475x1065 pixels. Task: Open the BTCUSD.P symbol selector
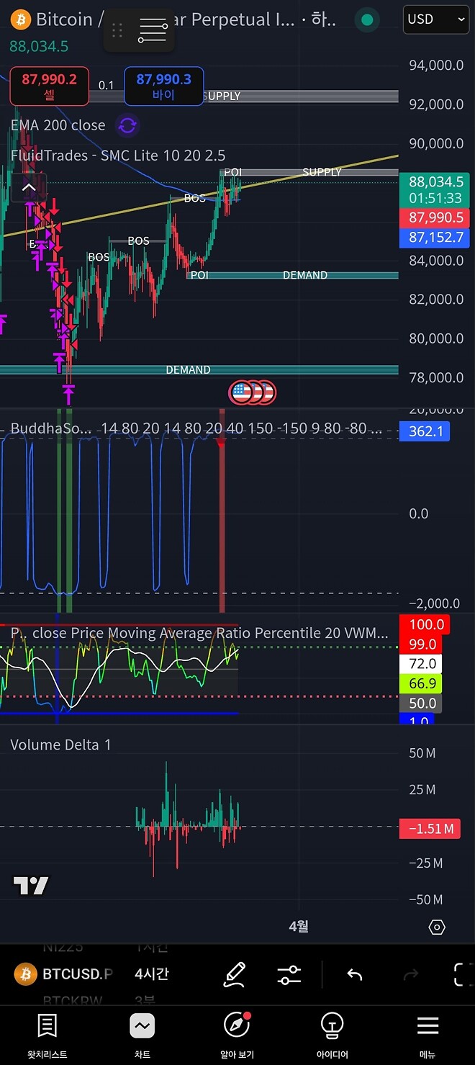tap(78, 974)
